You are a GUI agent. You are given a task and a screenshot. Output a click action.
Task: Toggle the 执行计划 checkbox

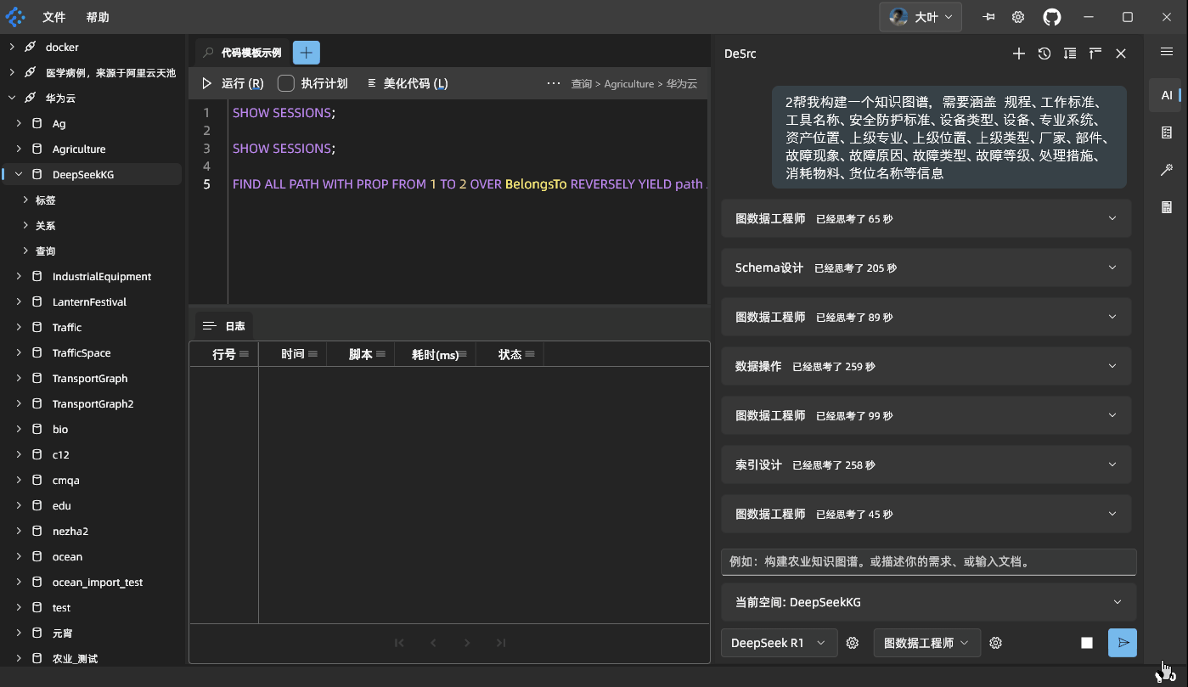286,83
